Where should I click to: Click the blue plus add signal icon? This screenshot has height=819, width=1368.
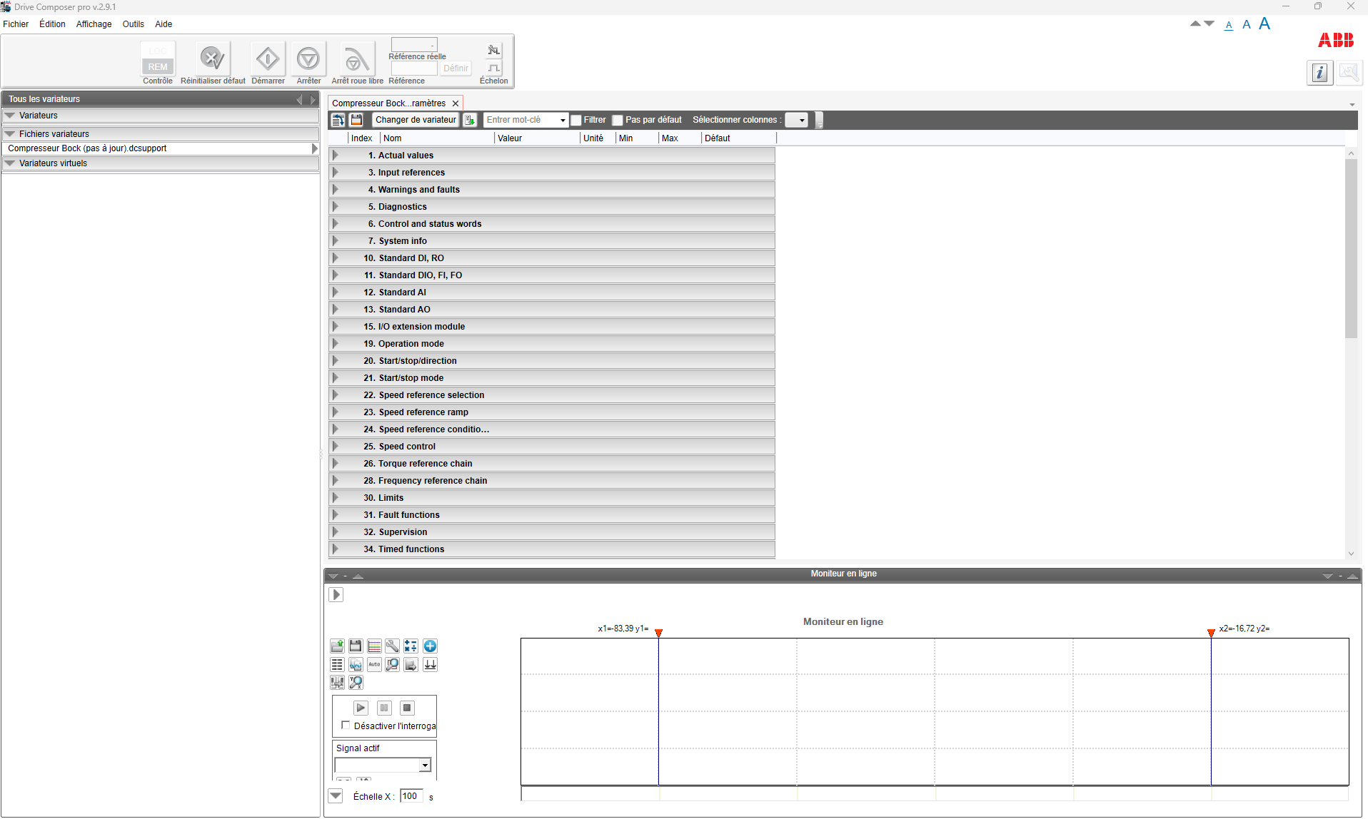coord(430,646)
